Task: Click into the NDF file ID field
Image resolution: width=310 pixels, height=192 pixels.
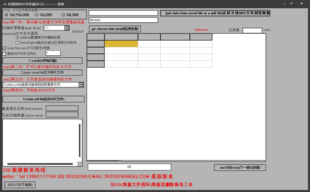Action: coord(53,53)
